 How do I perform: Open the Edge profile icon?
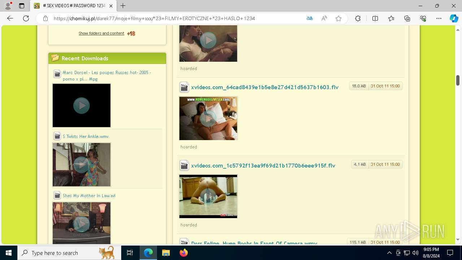click(x=8, y=6)
